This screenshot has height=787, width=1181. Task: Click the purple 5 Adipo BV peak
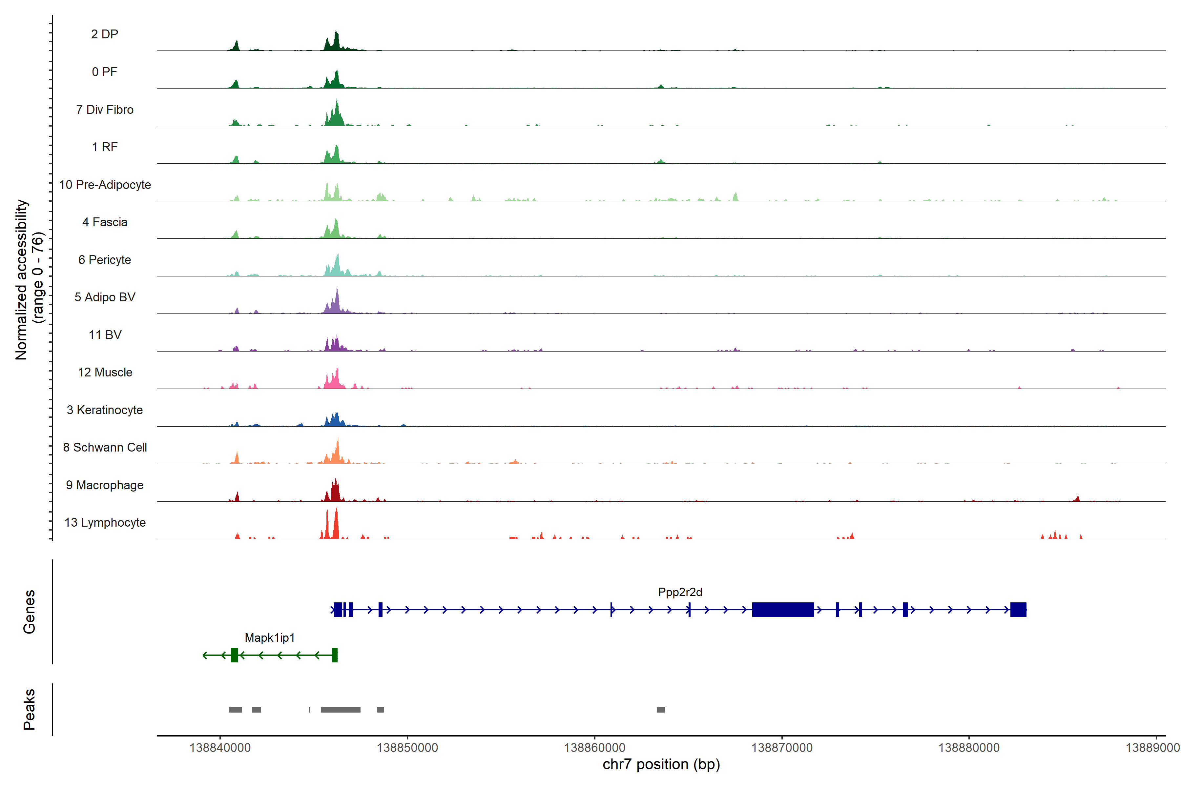click(337, 303)
